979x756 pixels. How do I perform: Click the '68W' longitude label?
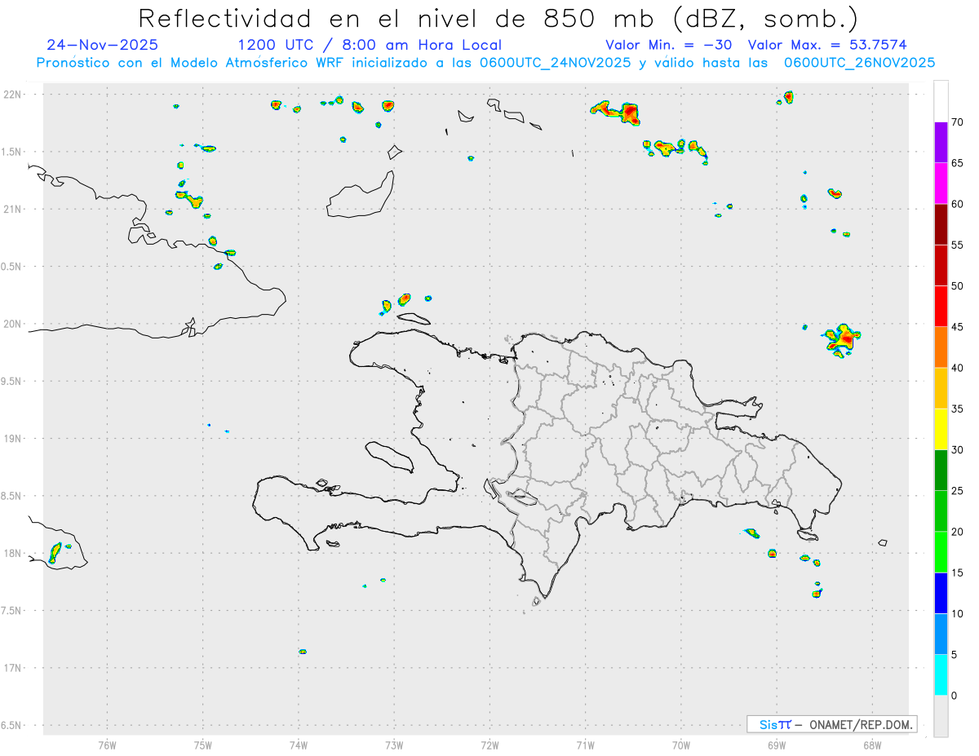point(872,744)
